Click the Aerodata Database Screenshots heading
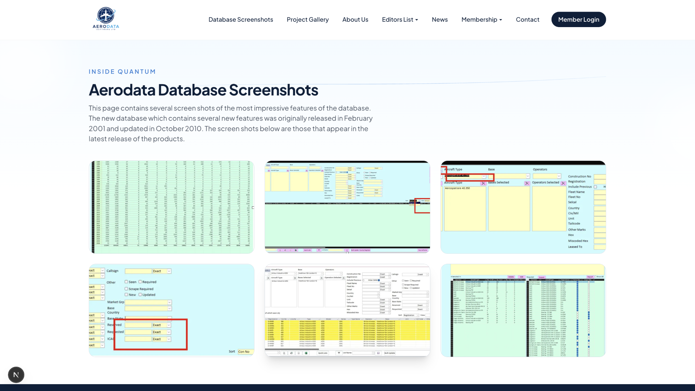 [203, 90]
